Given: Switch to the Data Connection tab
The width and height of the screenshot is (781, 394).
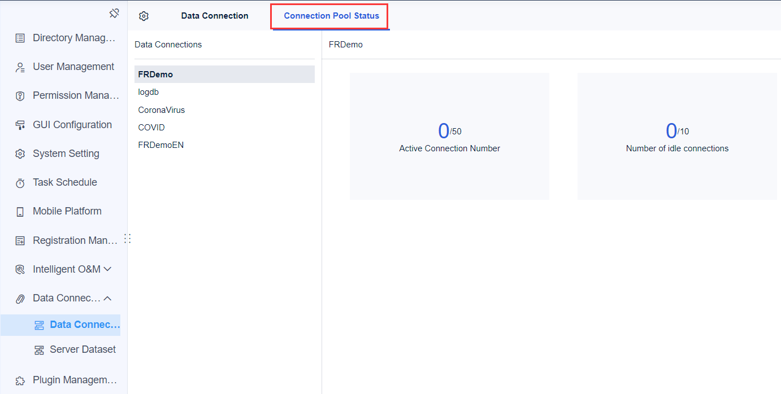Looking at the screenshot, I should point(215,16).
